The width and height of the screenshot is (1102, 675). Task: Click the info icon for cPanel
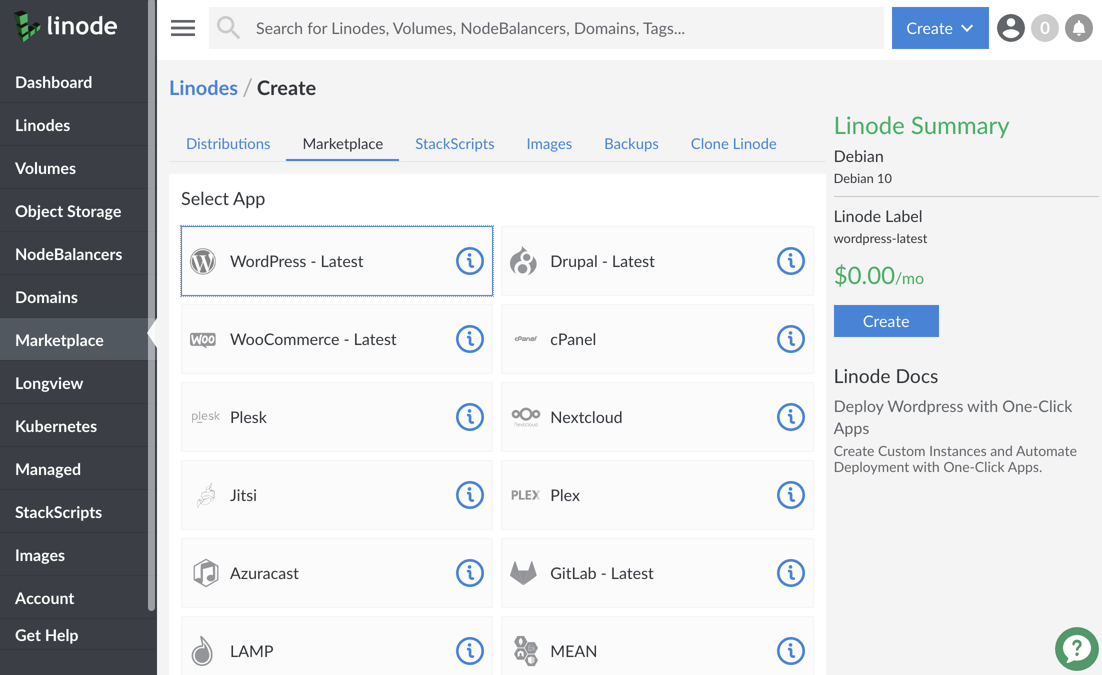(x=790, y=339)
